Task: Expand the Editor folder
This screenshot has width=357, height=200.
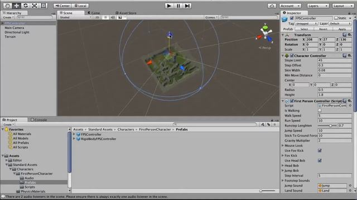Action: (6, 161)
